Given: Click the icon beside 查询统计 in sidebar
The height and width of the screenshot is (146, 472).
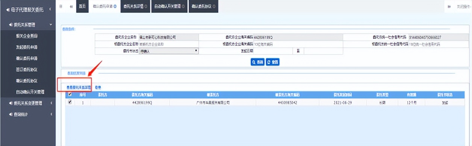Looking at the screenshot, I should pos(11,114).
